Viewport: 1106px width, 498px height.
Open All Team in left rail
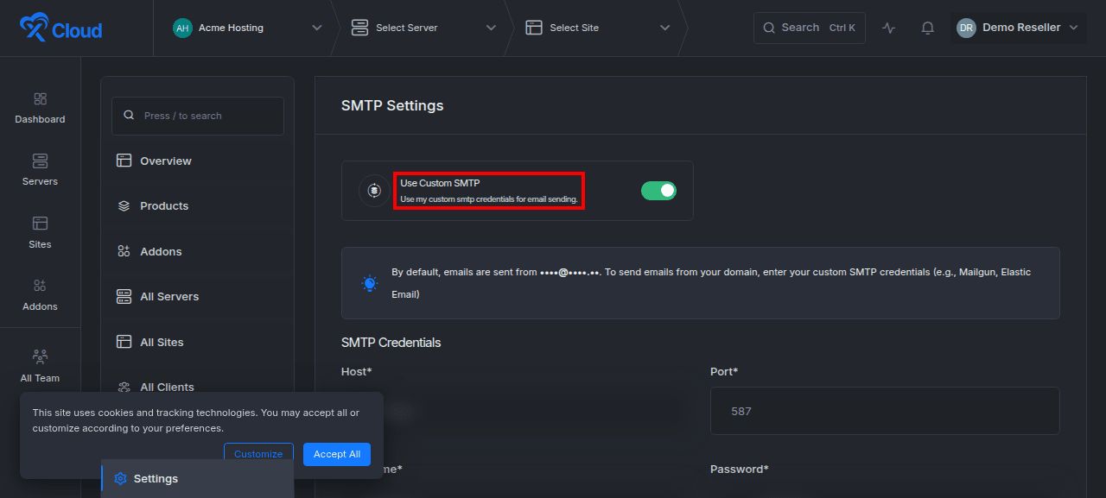point(40,366)
